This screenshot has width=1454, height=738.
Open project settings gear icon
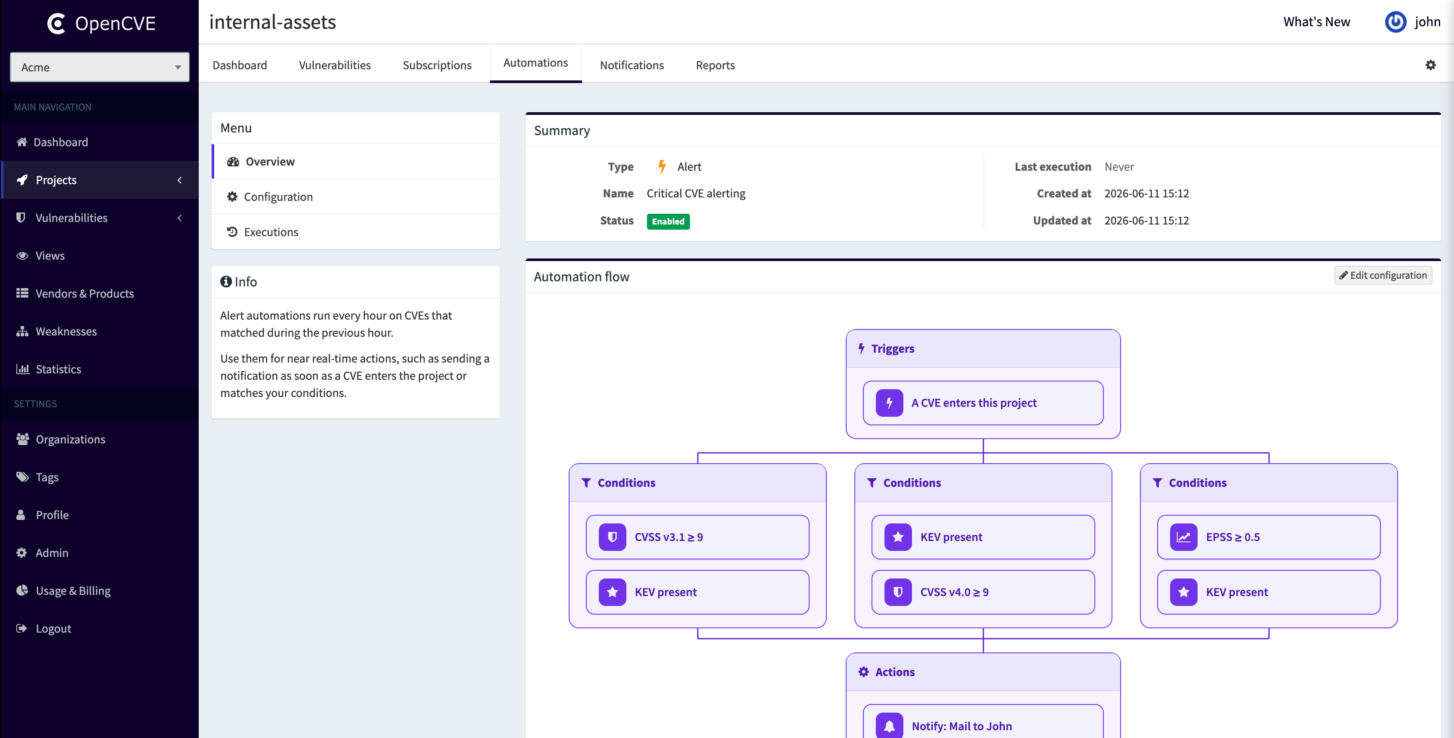tap(1430, 65)
